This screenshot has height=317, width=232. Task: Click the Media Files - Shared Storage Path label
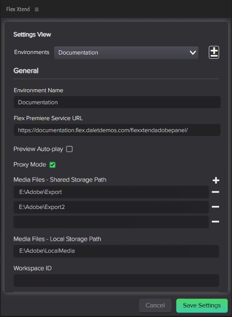(60, 180)
